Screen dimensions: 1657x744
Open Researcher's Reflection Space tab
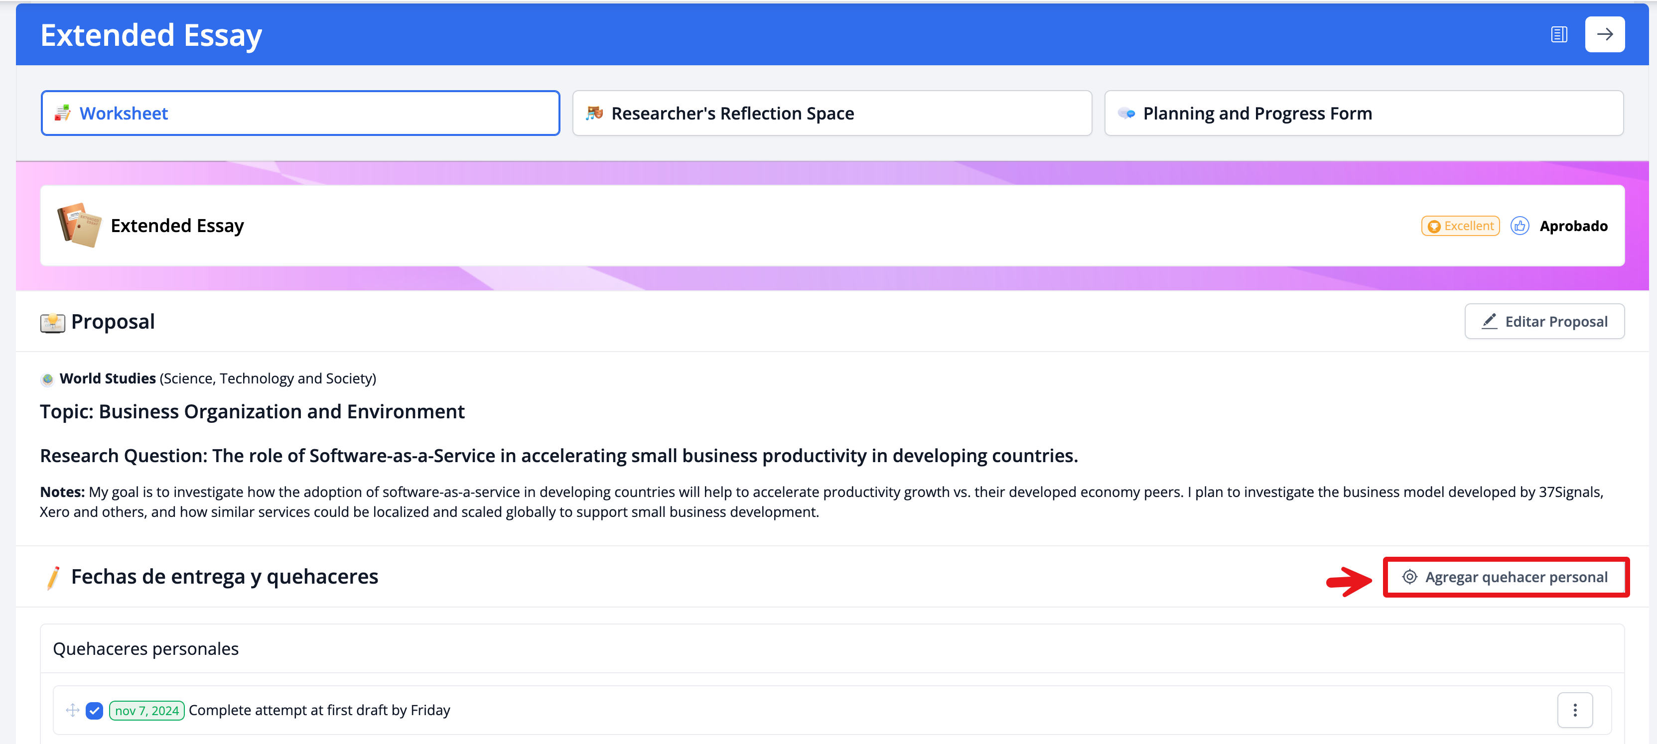[x=831, y=113]
